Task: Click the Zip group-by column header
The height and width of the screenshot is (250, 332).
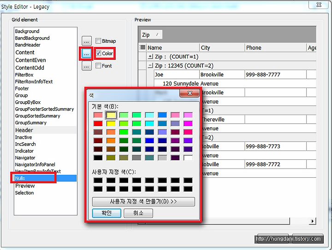Action: 152,35
